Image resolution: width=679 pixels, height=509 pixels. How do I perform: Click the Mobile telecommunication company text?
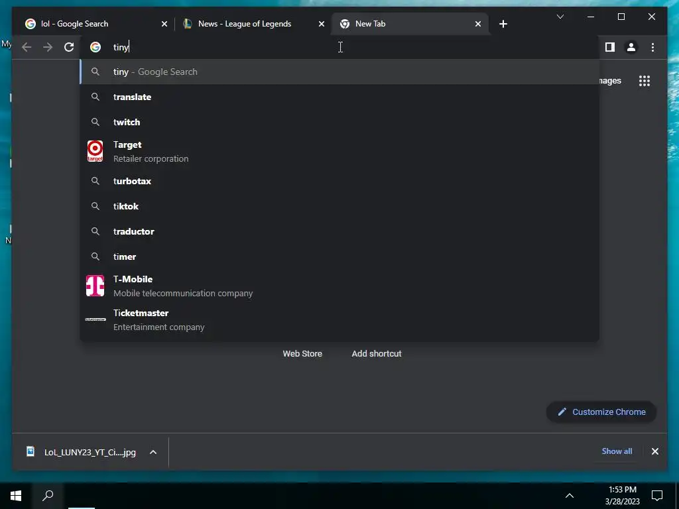point(183,294)
